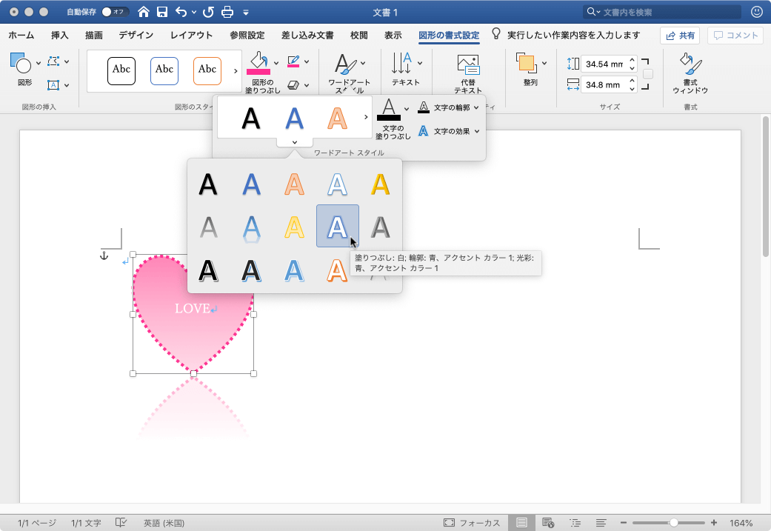This screenshot has height=531, width=771.
Task: Print document using printer icon
Action: 227,12
